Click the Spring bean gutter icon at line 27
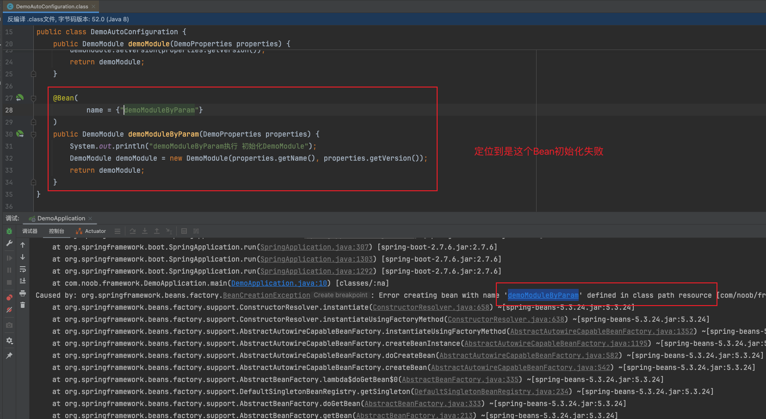Viewport: 766px width, 419px height. (20, 98)
